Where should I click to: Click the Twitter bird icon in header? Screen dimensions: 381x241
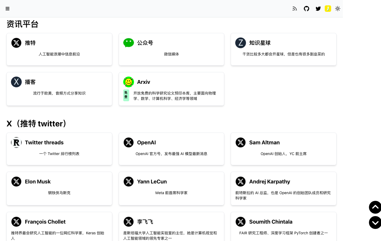[318, 9]
